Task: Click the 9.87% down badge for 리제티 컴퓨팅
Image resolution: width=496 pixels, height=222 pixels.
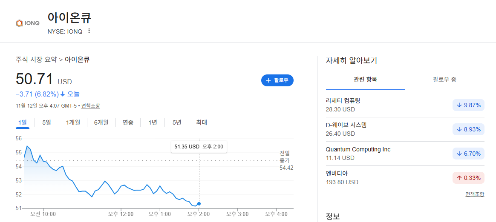Action: [x=468, y=105]
